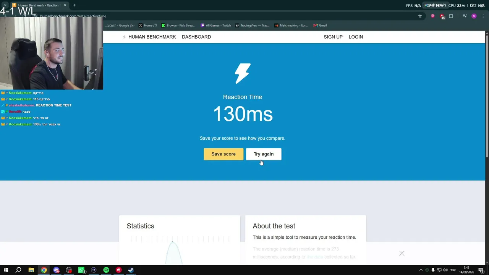Click the page's vertical scrollbar thumb
The image size is (489, 275).
(487, 95)
